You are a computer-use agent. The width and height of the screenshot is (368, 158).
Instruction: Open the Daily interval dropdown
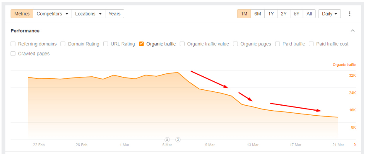click(330, 14)
